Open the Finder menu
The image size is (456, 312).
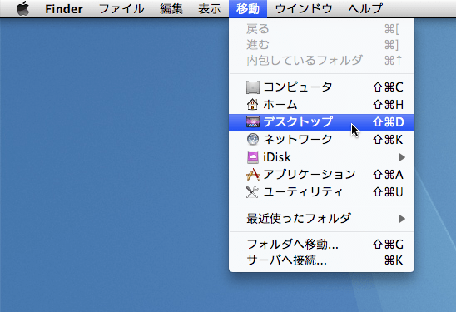click(x=64, y=9)
